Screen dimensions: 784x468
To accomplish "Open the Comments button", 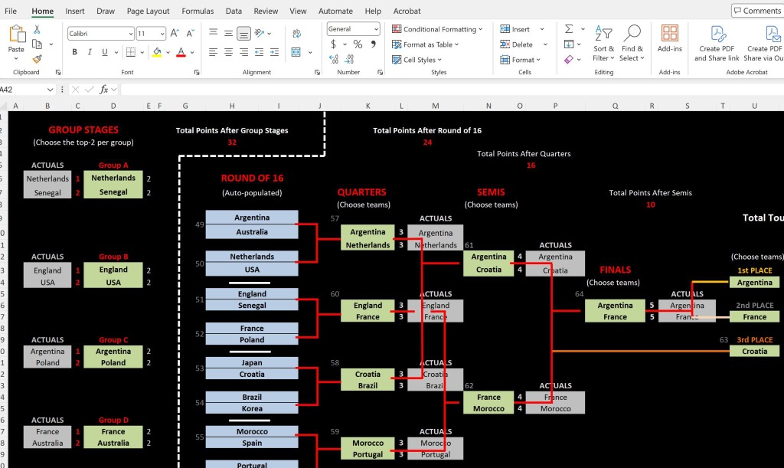I will pyautogui.click(x=757, y=11).
